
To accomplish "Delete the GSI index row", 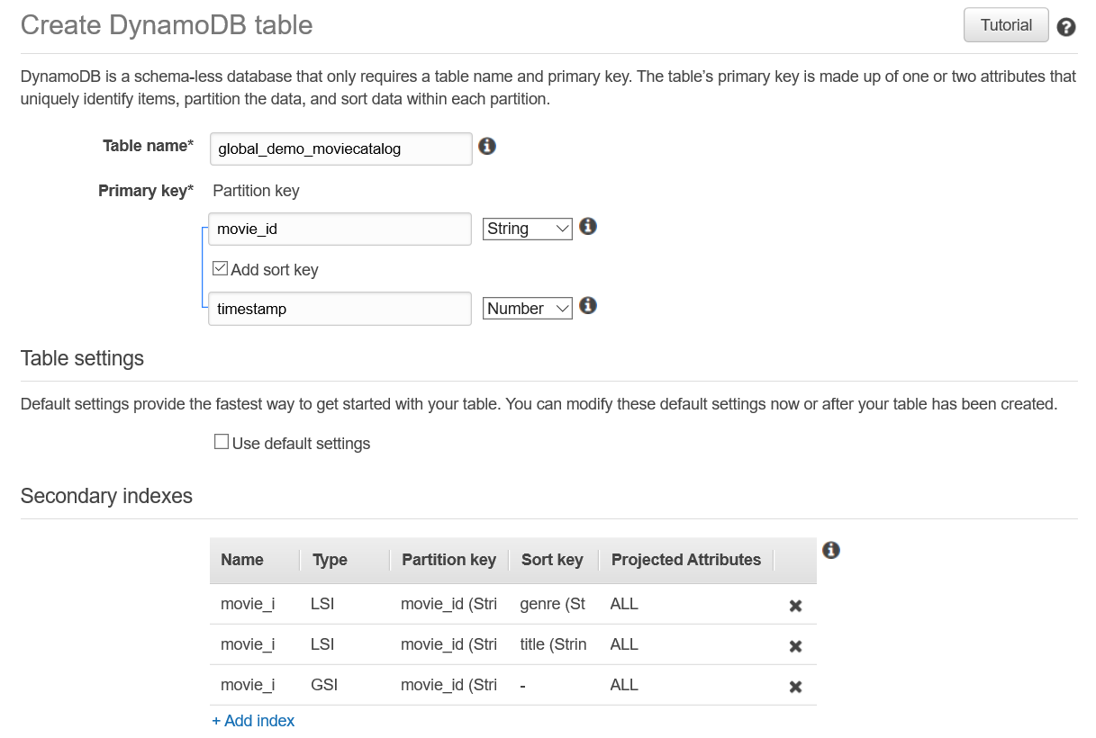I will click(x=795, y=687).
